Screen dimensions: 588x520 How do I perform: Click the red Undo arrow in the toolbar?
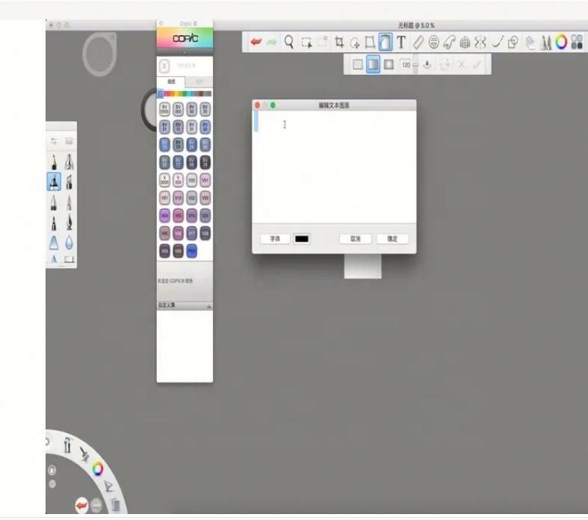[256, 43]
